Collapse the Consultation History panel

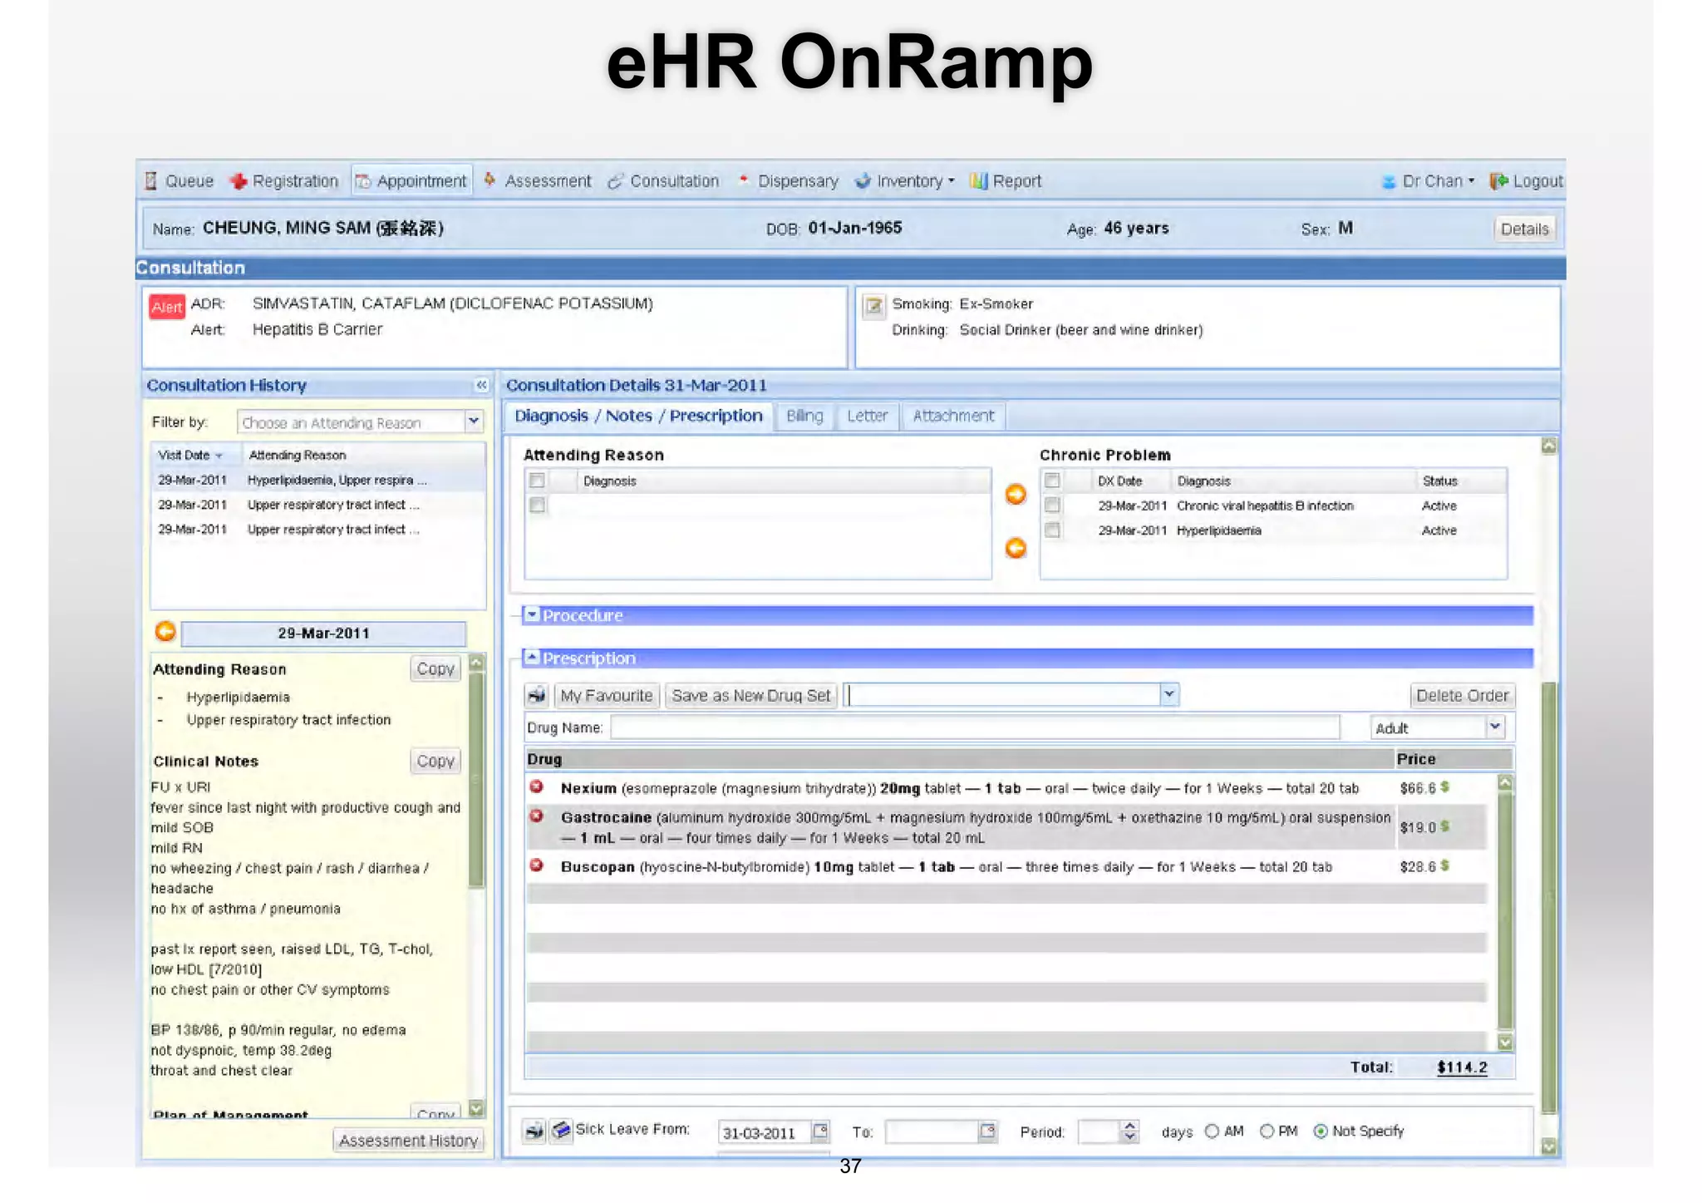pos(481,384)
